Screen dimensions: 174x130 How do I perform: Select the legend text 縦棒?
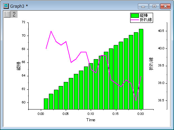(x=144, y=15)
